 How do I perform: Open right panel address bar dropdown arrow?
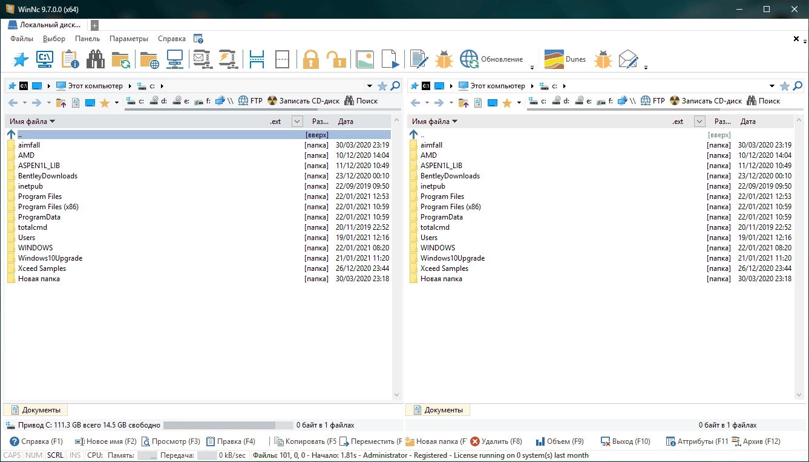(772, 86)
